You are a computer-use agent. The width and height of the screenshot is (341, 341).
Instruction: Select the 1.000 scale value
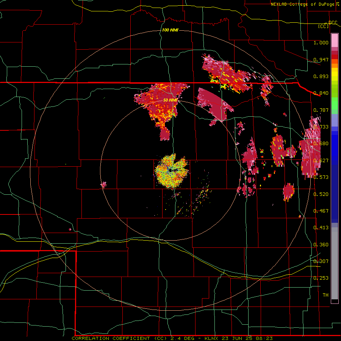point(321,42)
